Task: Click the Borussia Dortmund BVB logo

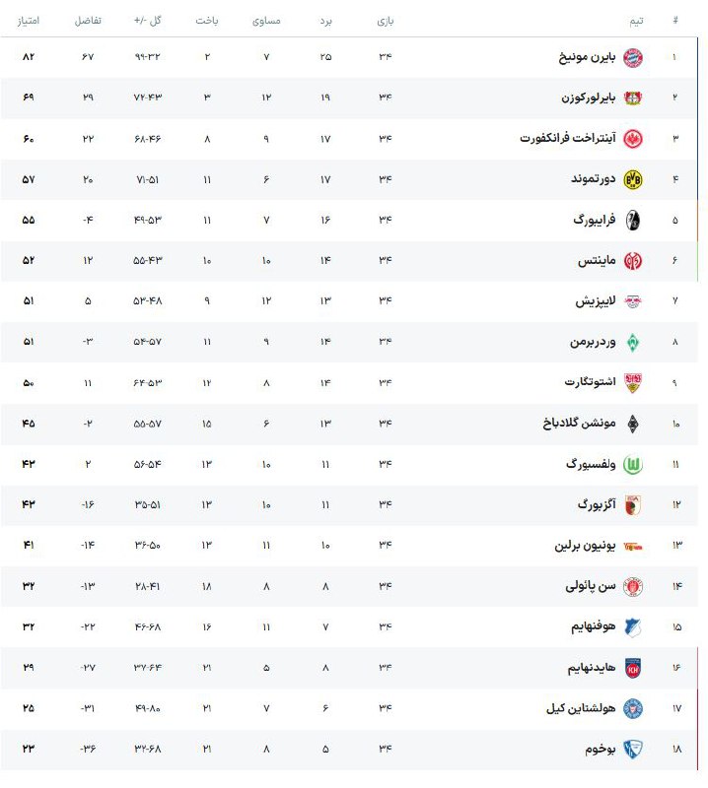Action: click(x=633, y=179)
